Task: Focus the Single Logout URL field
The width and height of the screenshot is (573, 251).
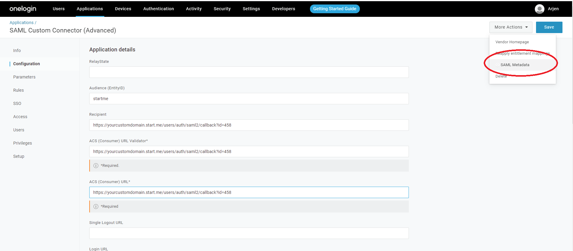Action: (249, 233)
